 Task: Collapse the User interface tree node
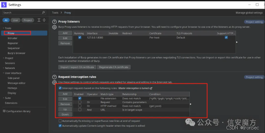coord(3,73)
